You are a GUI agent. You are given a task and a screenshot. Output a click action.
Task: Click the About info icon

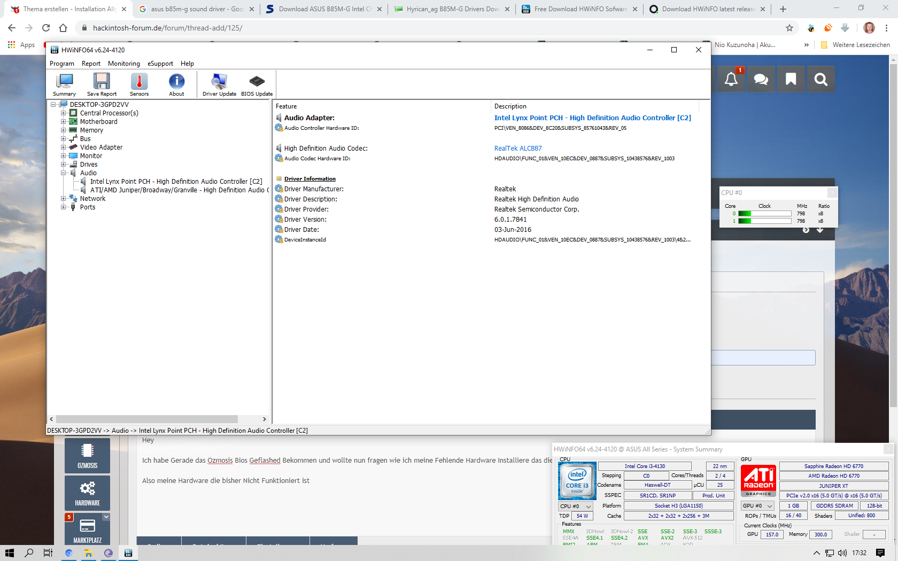[176, 84]
